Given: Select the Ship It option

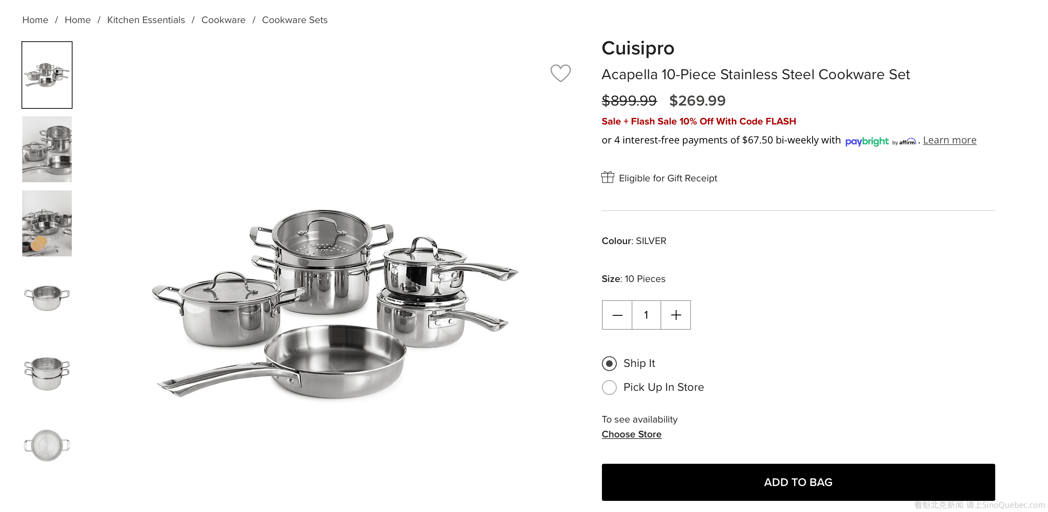Looking at the screenshot, I should pos(609,364).
